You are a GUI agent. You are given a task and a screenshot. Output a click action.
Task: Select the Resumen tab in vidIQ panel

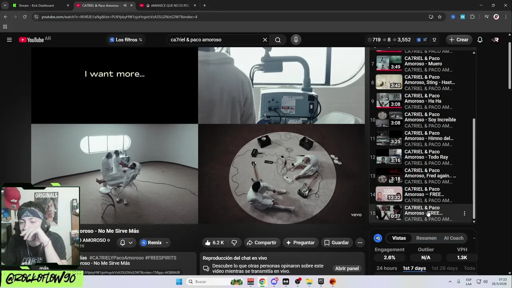click(426, 238)
